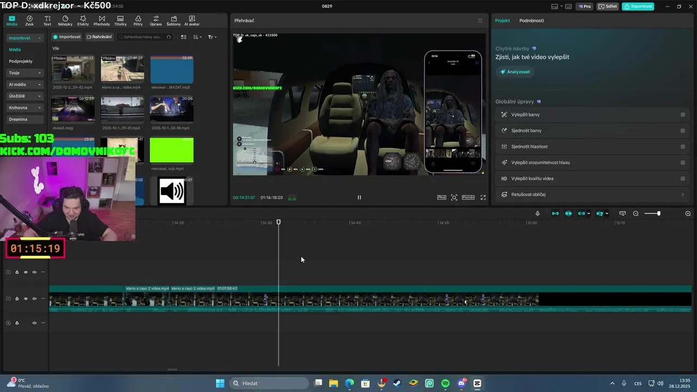This screenshot has width=697, height=392.
Task: Open more options for the main video track
Action: pyautogui.click(x=43, y=299)
